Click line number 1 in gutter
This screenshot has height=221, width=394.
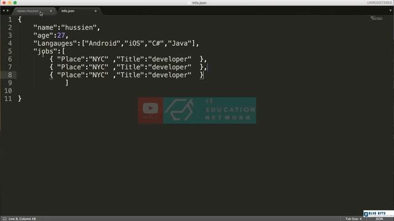pyautogui.click(x=10, y=20)
